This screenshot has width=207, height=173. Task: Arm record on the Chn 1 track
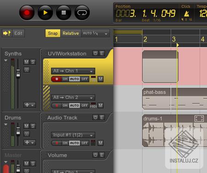click(x=57, y=79)
